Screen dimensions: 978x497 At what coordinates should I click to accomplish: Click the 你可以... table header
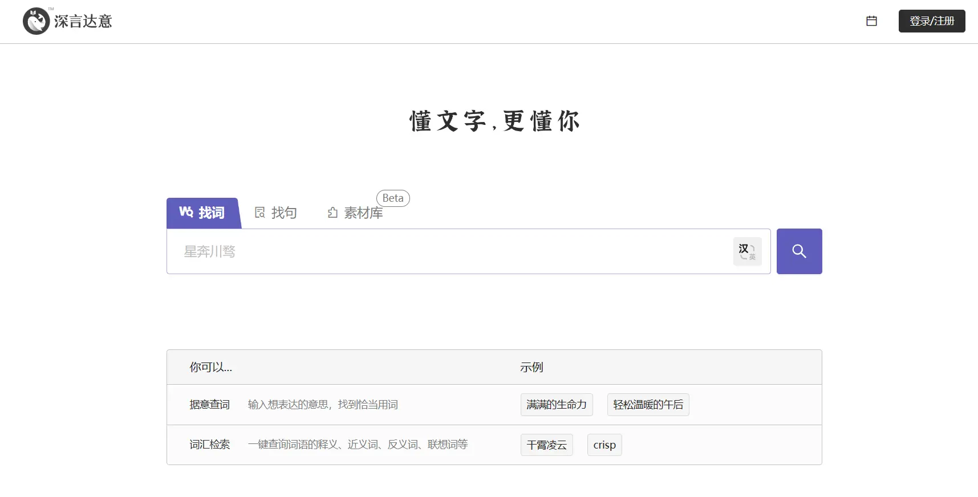(x=211, y=367)
